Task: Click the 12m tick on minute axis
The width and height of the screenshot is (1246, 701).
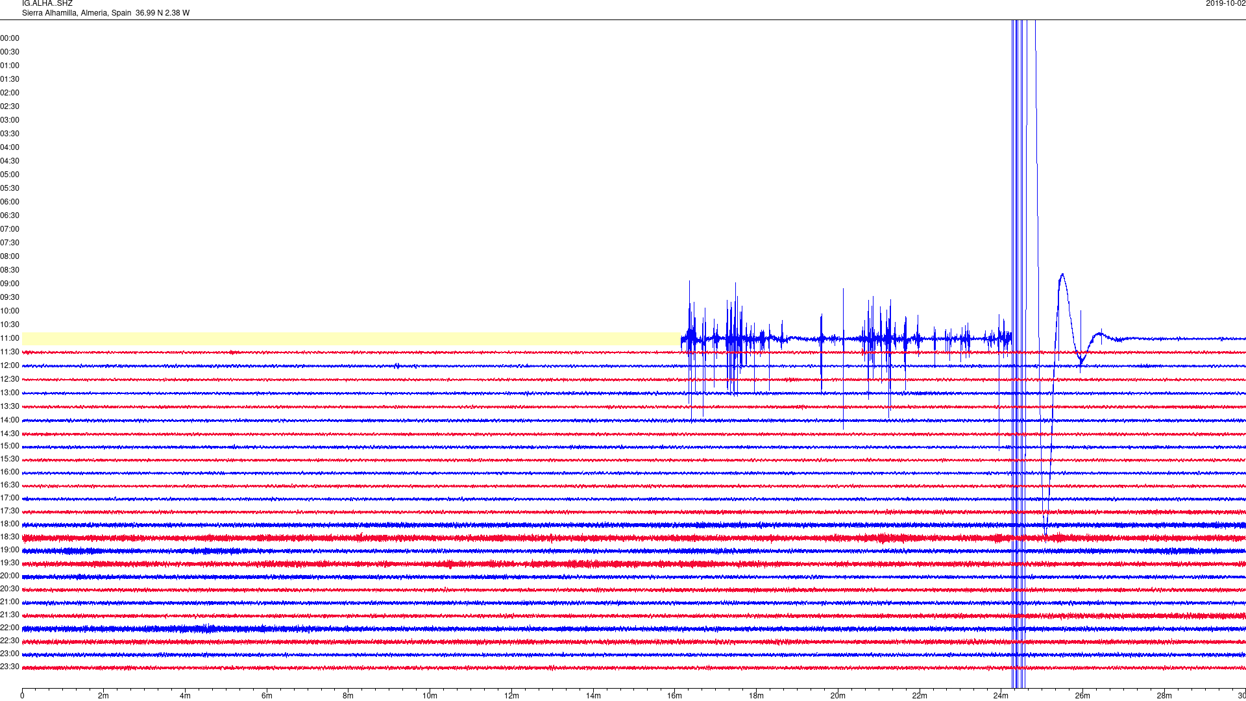Action: (511, 696)
